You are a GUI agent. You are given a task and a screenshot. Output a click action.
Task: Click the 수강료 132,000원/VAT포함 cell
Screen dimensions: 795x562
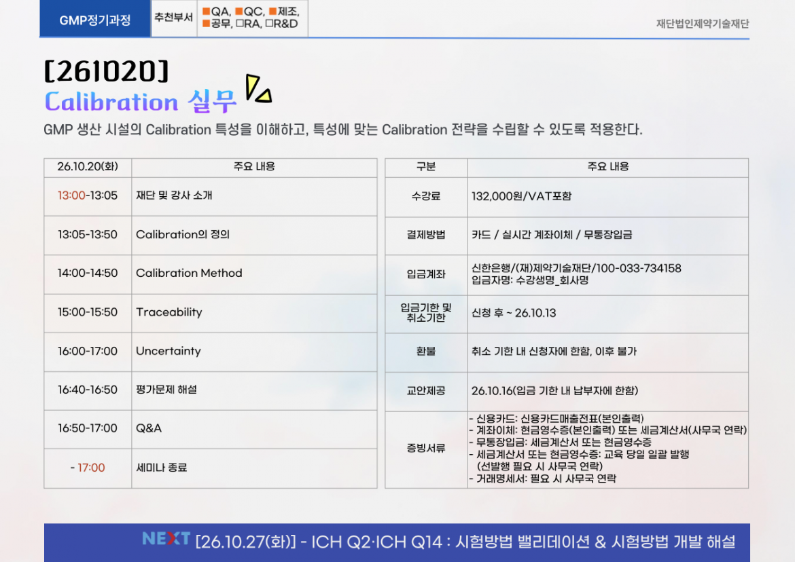coord(521,196)
